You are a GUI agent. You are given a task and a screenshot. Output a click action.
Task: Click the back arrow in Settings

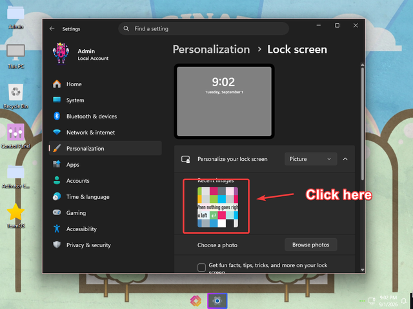coord(52,28)
